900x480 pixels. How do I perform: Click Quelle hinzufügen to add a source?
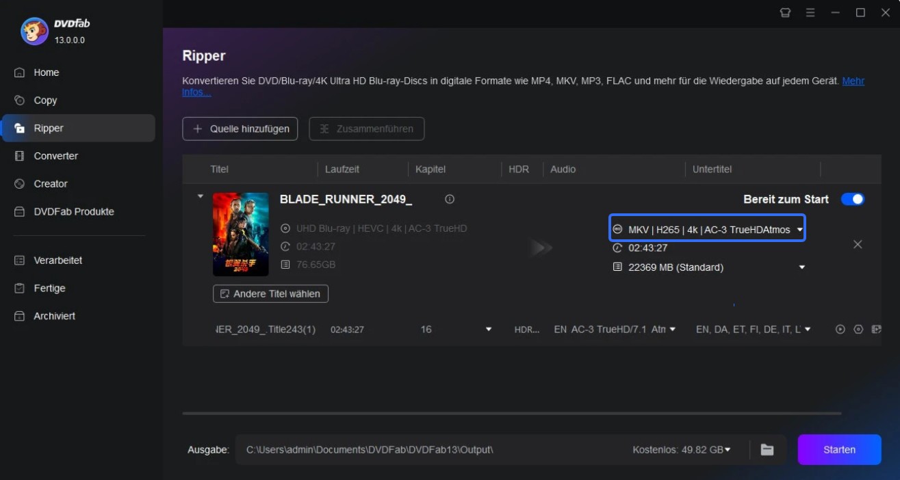click(240, 129)
